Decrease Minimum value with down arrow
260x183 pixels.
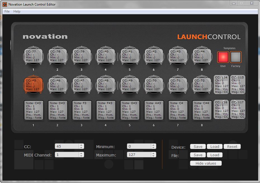click(x=153, y=148)
